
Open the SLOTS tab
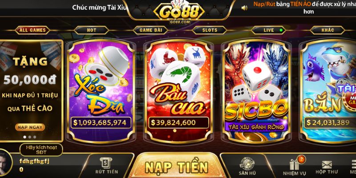[210, 30]
